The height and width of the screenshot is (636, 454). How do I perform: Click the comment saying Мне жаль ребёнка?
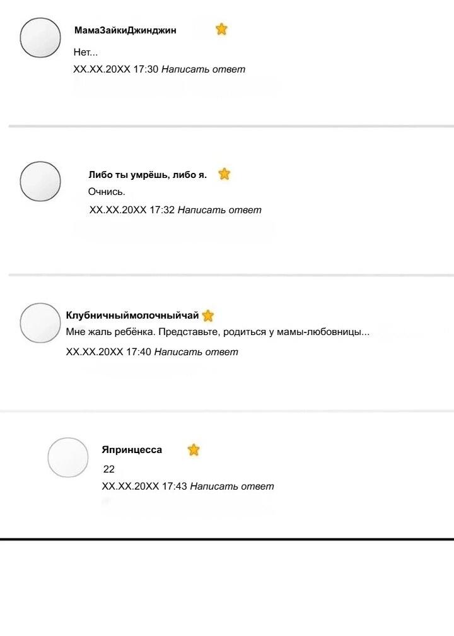click(x=218, y=331)
